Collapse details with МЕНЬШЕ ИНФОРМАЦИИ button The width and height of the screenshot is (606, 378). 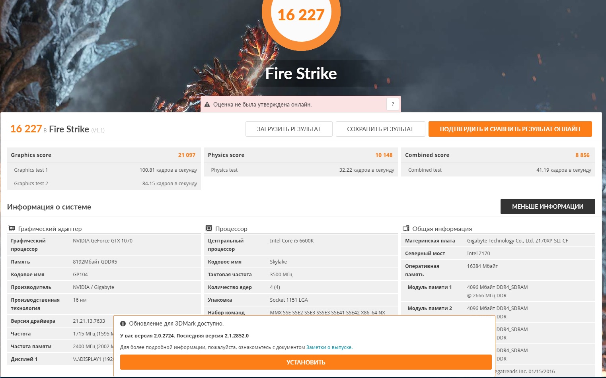point(548,207)
